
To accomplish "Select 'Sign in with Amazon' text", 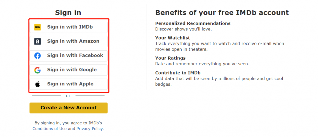I will (x=73, y=41).
